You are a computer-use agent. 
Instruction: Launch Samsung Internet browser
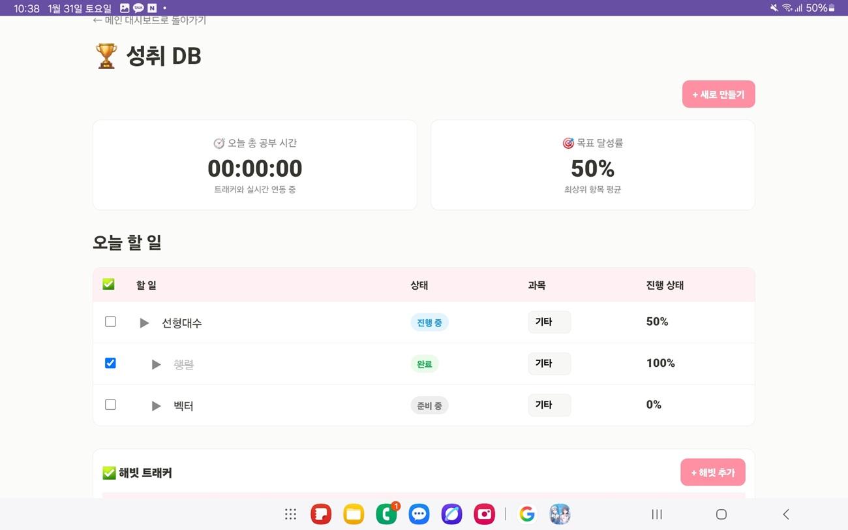pos(451,514)
